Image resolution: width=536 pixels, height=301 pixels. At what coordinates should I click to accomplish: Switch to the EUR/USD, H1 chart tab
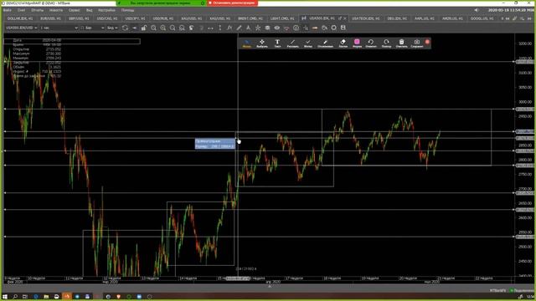coord(50,18)
